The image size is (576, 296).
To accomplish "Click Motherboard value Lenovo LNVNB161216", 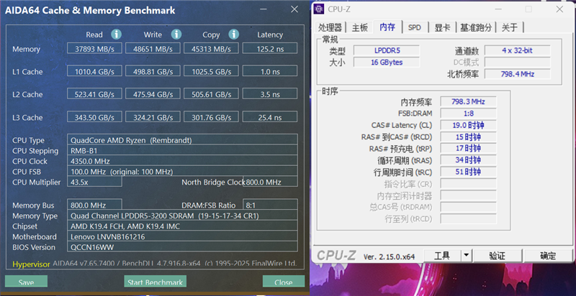I will point(182,236).
